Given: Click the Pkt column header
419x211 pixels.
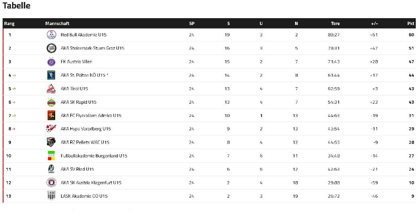Looking at the screenshot, I should pos(411,23).
